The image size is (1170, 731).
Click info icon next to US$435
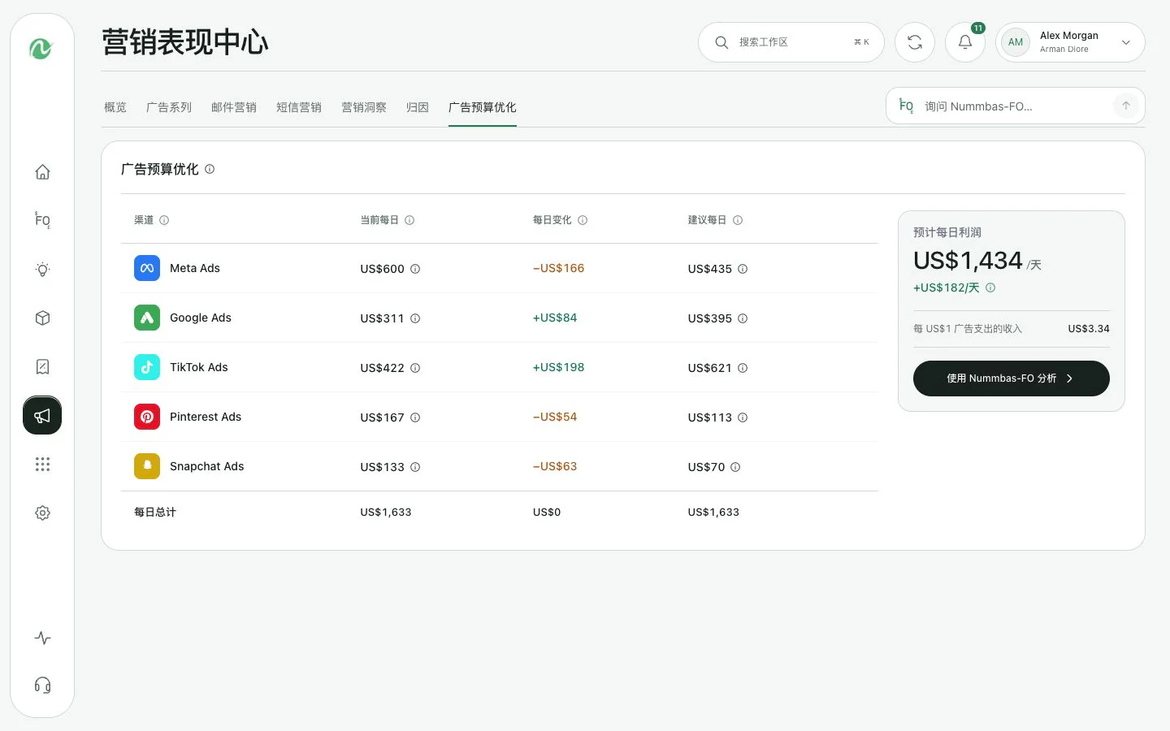point(743,269)
